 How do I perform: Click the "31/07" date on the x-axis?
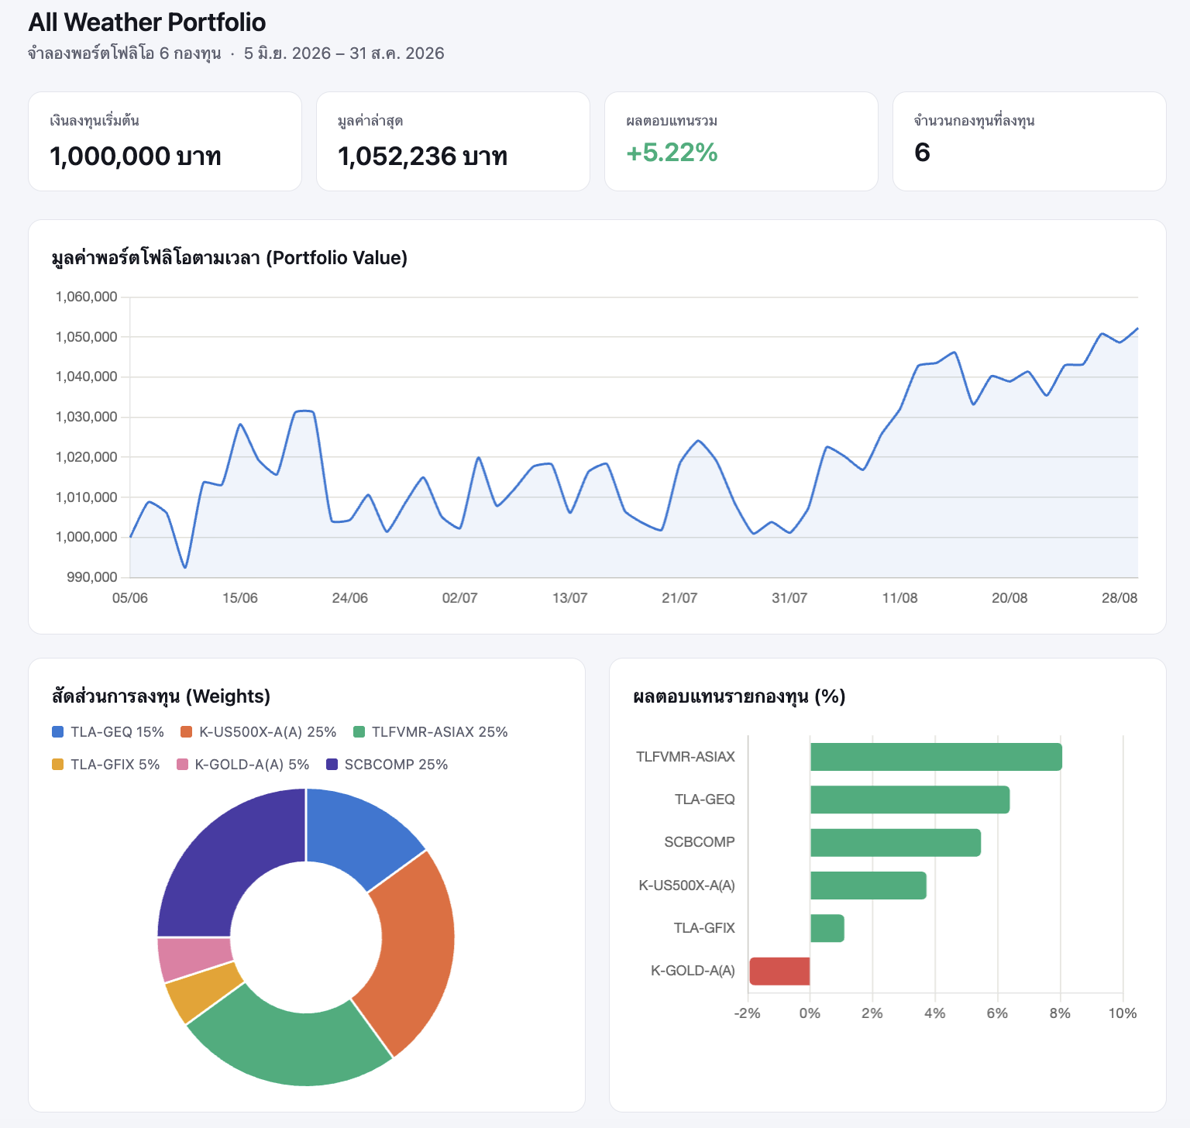(789, 598)
